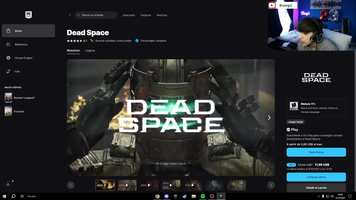
Task: Click the Dead Space logo in the right panel
Action: (316, 77)
